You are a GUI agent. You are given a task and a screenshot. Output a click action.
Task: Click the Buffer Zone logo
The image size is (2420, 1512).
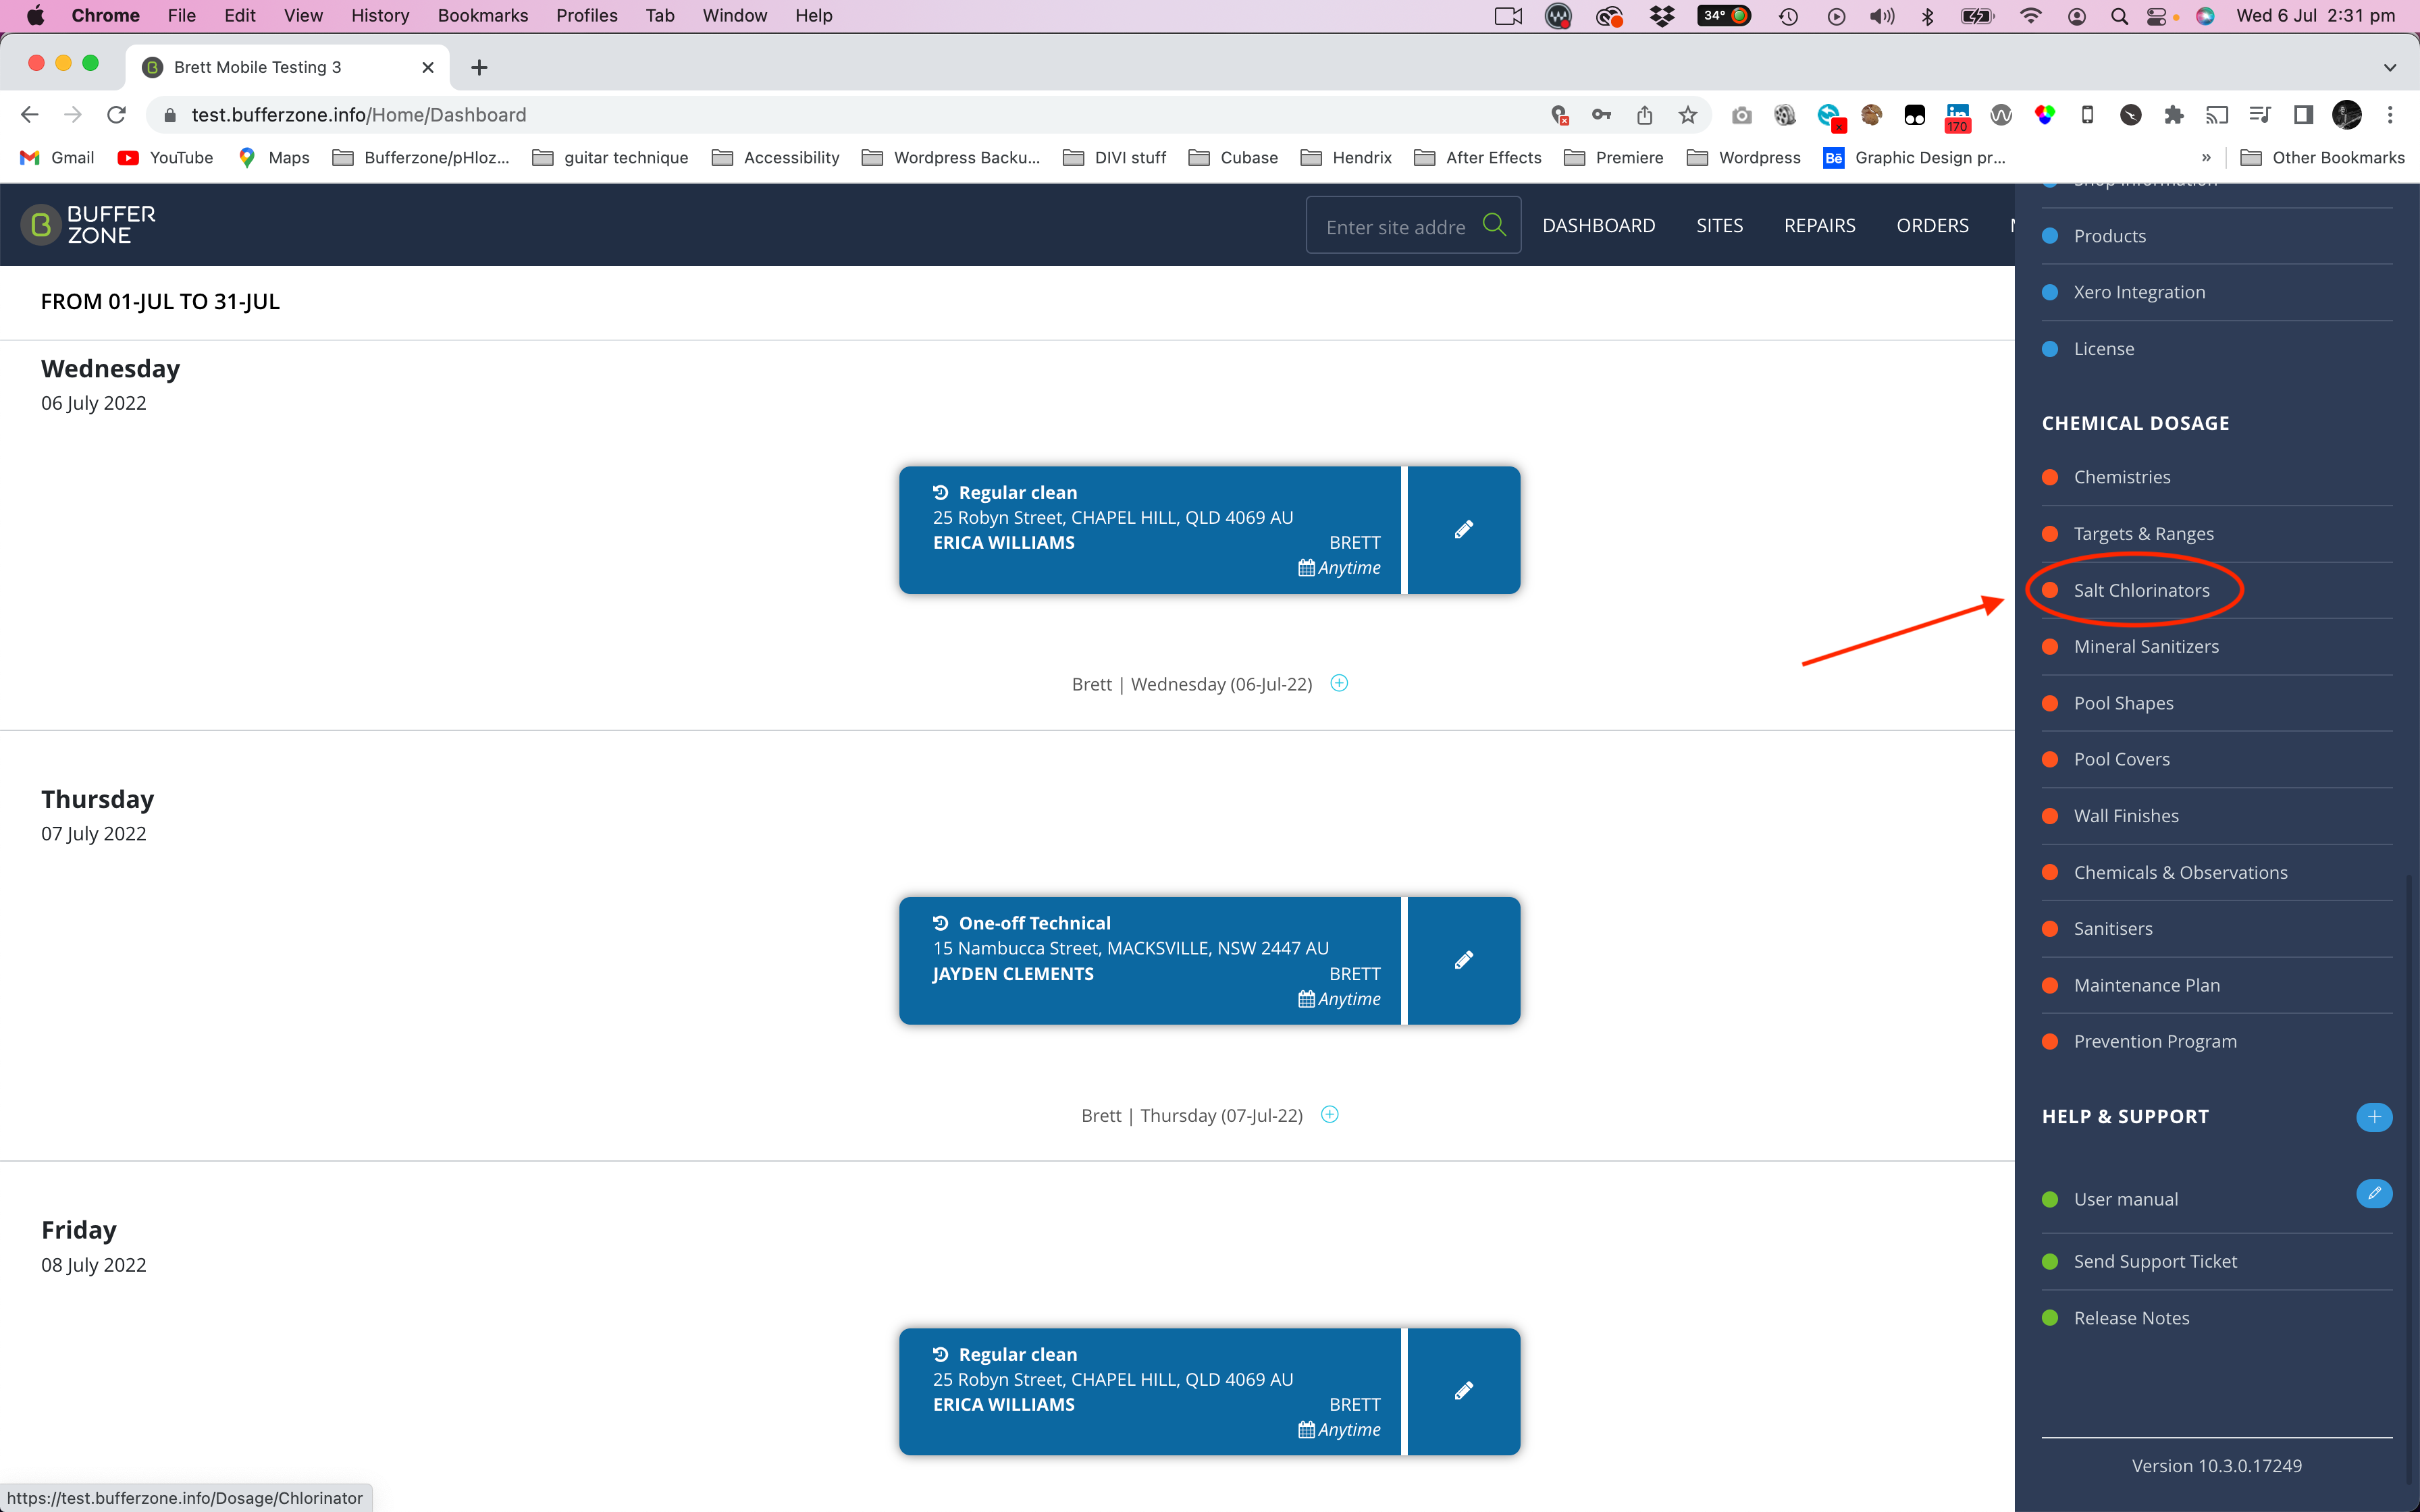(x=89, y=225)
